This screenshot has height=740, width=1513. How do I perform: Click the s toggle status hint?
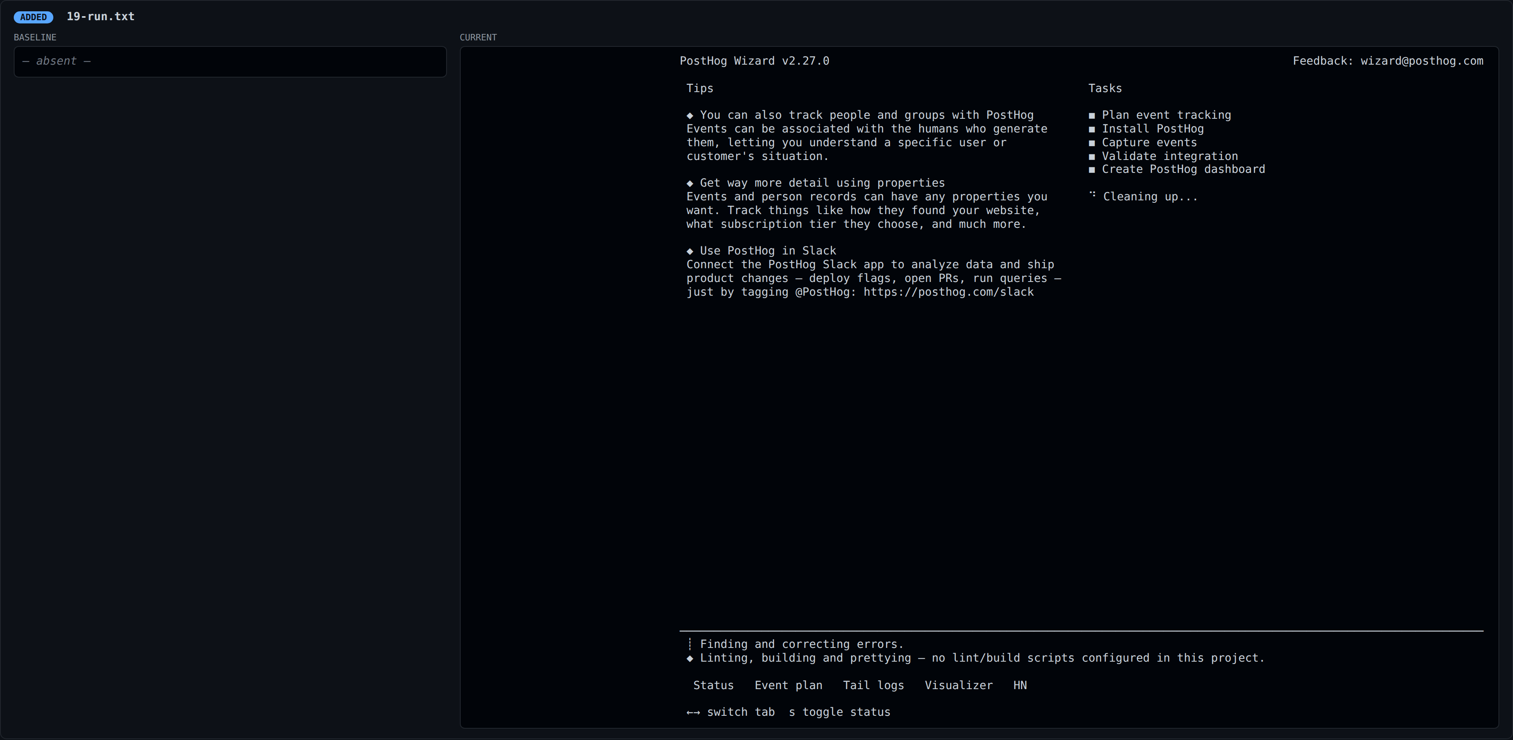pos(839,712)
